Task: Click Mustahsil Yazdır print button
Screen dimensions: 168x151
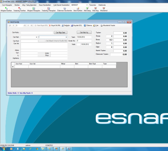Action: coord(108,25)
